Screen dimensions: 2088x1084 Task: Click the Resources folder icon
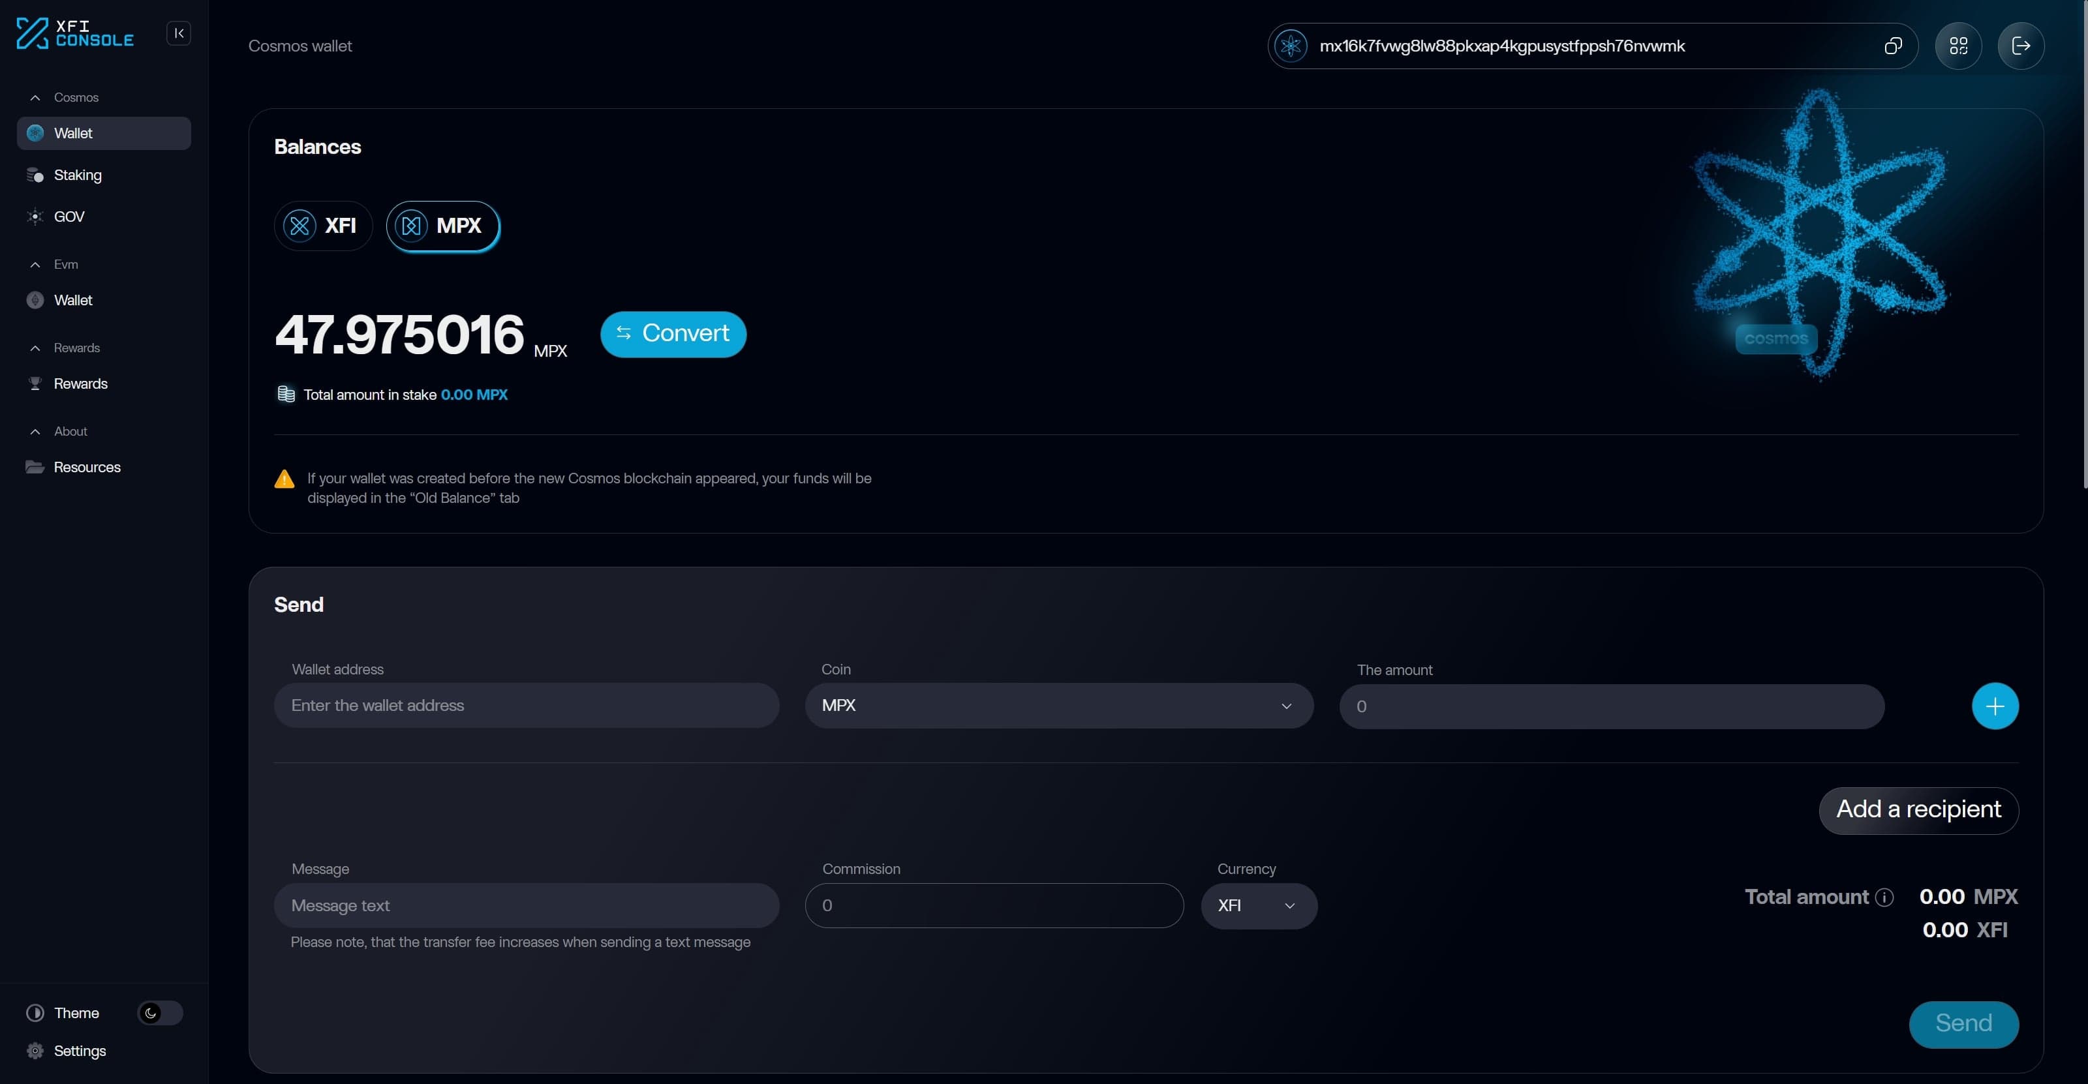35,468
